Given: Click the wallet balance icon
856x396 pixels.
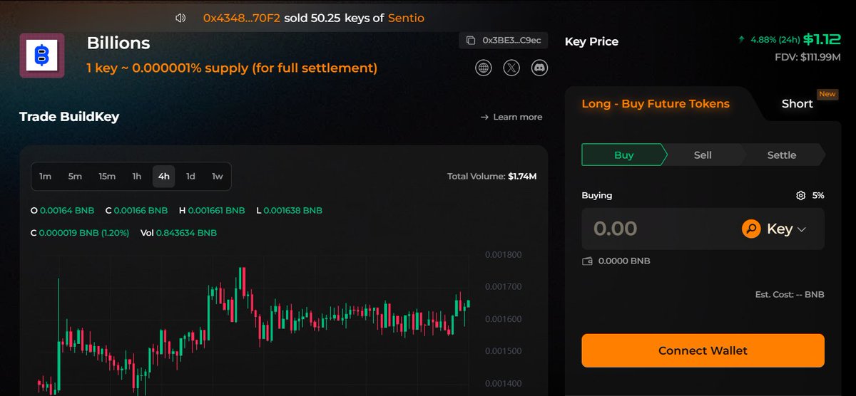Looking at the screenshot, I should [x=588, y=261].
